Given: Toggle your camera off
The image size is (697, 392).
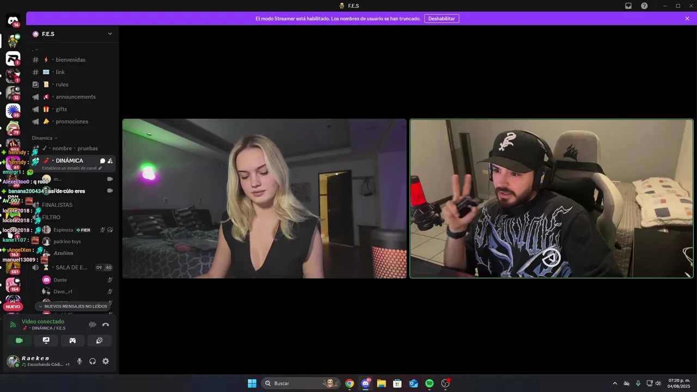Looking at the screenshot, I should tap(20, 340).
